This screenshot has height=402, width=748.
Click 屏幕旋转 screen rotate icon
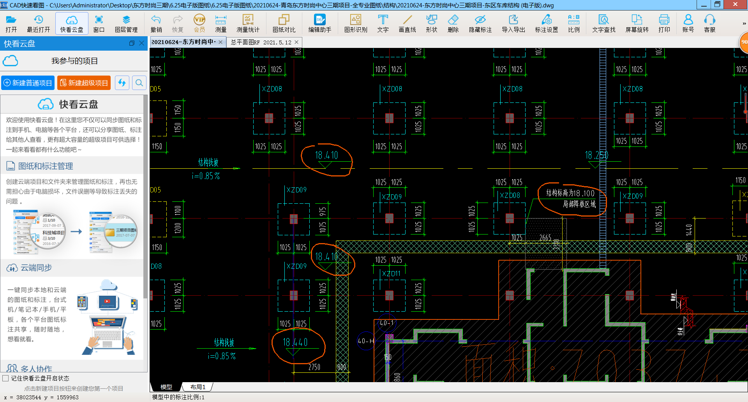point(637,23)
